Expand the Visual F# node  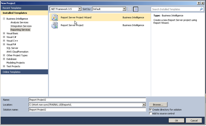pyautogui.click(x=4, y=44)
